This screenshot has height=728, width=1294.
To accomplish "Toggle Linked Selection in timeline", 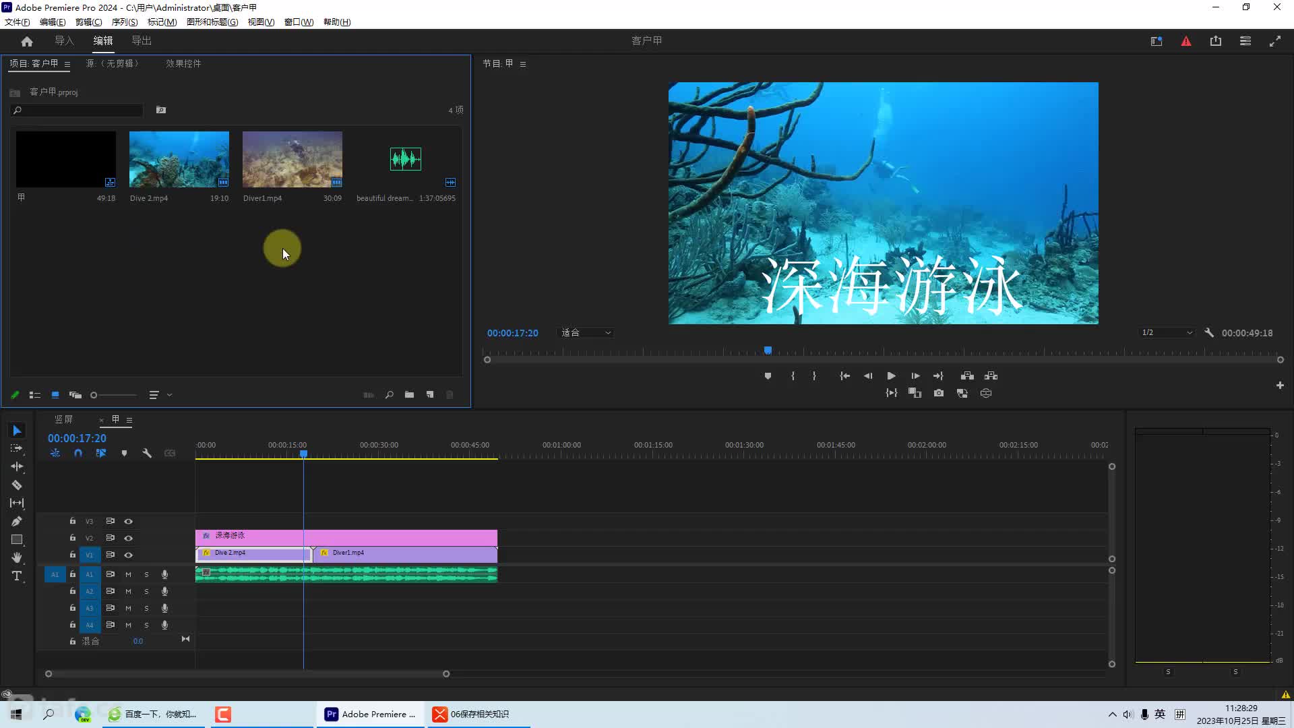I will point(101,454).
